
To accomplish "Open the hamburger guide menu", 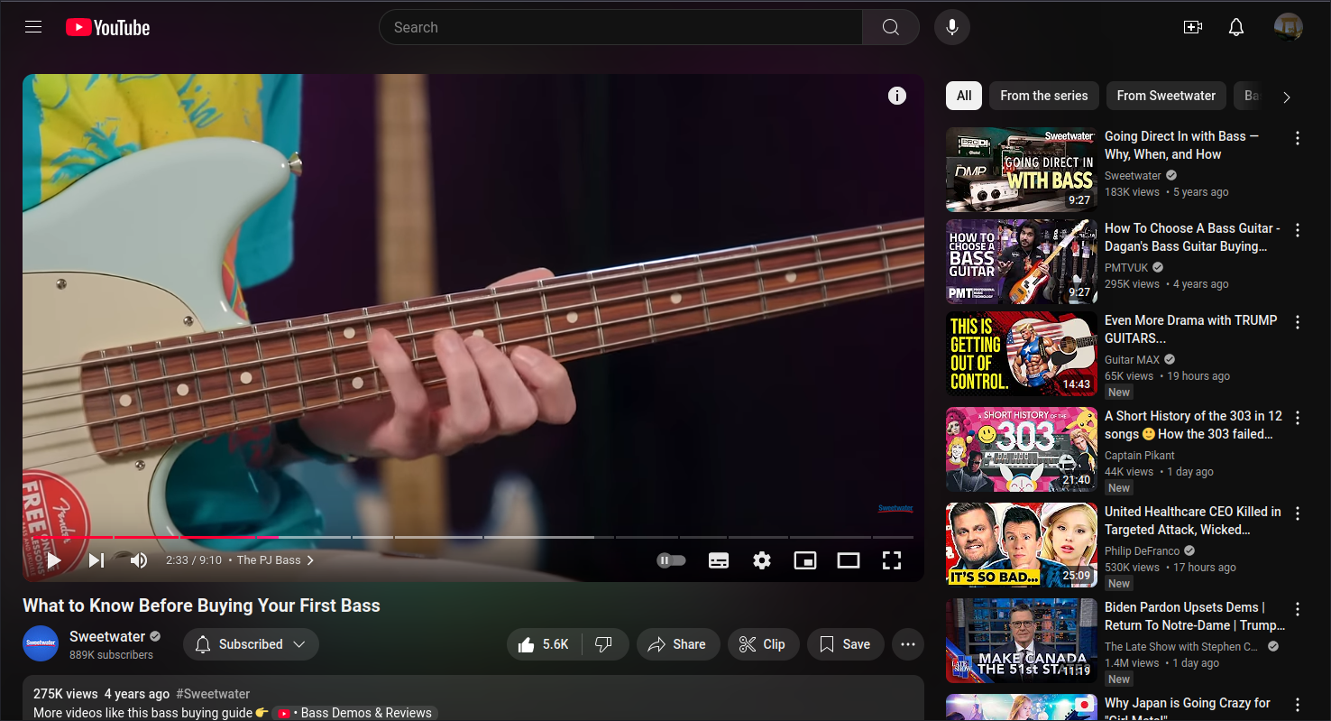I will coord(33,27).
